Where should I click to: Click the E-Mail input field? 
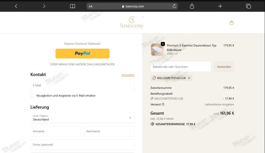coord(82,85)
